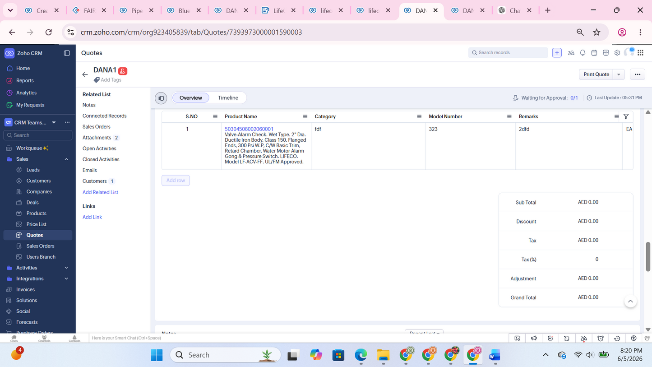This screenshot has width=652, height=367.
Task: Open the Leads module
Action: pos(33,170)
